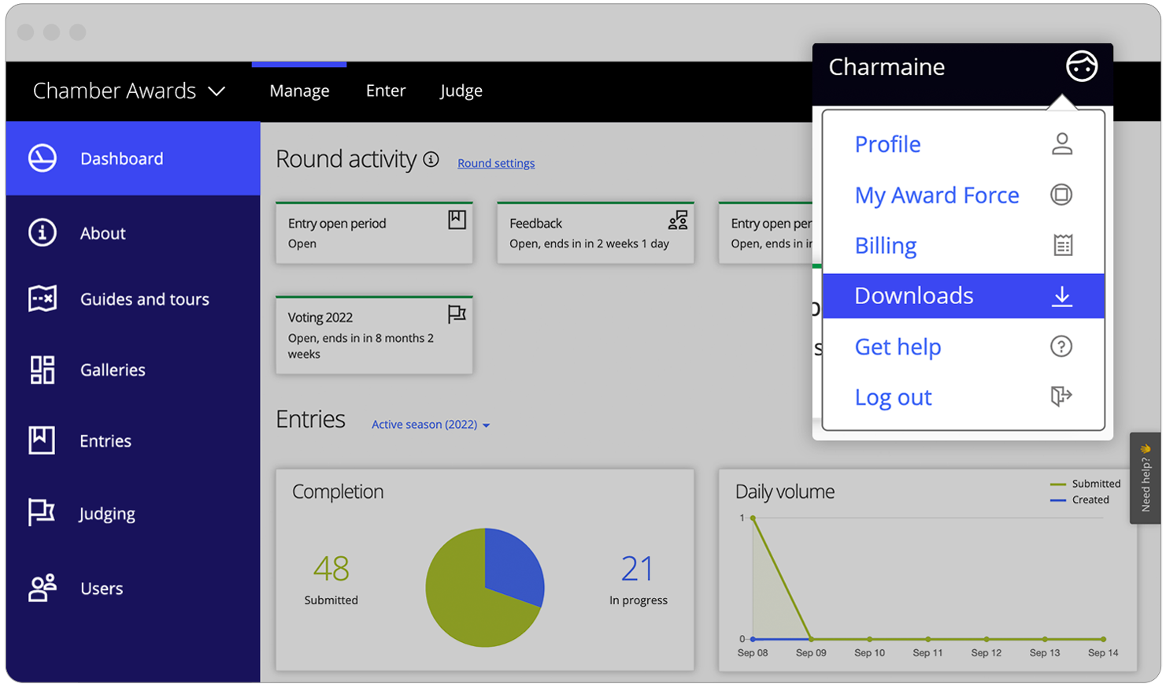Open the Round settings link
1166x687 pixels.
point(496,163)
